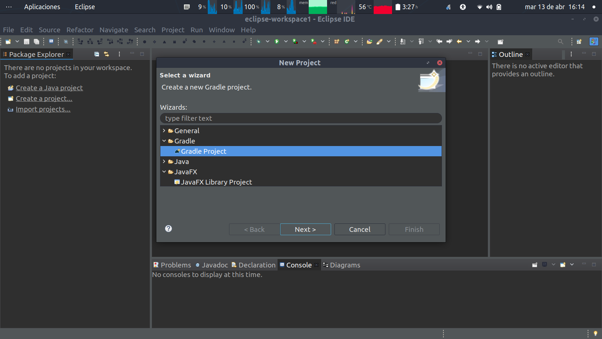Click the Next Annotation icon
The image size is (602, 339).
coord(403,41)
